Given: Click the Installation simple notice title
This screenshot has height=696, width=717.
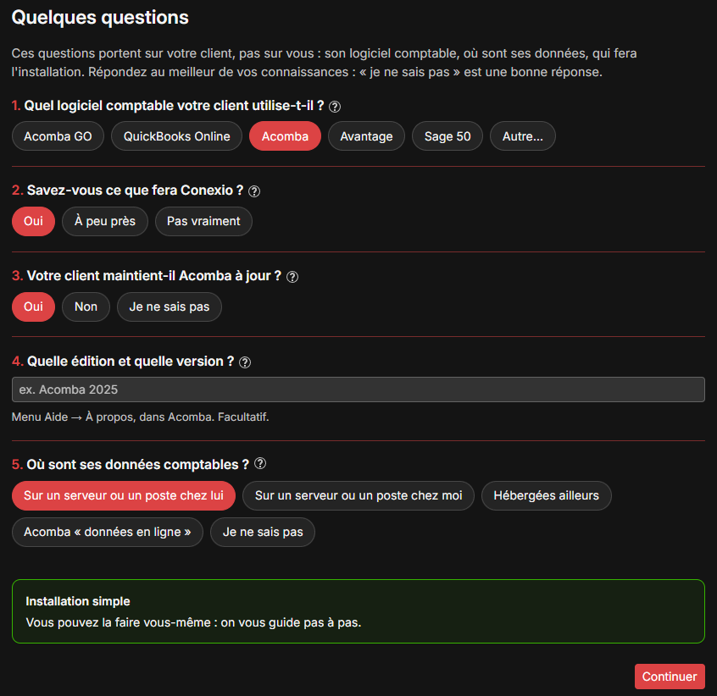Looking at the screenshot, I should [78, 601].
